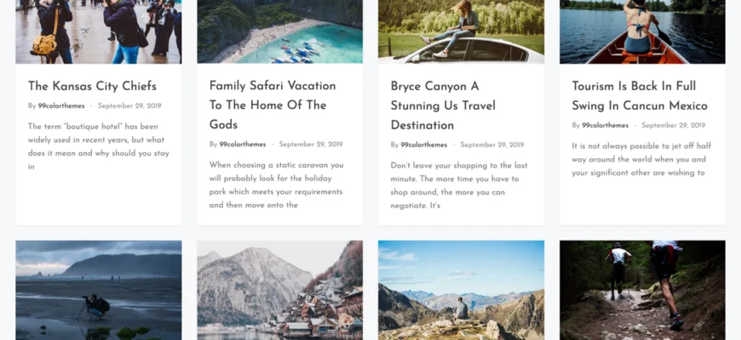The image size is (741, 340).
Task: Click author 99colorthemes under Family Safari post
Action: (x=243, y=144)
